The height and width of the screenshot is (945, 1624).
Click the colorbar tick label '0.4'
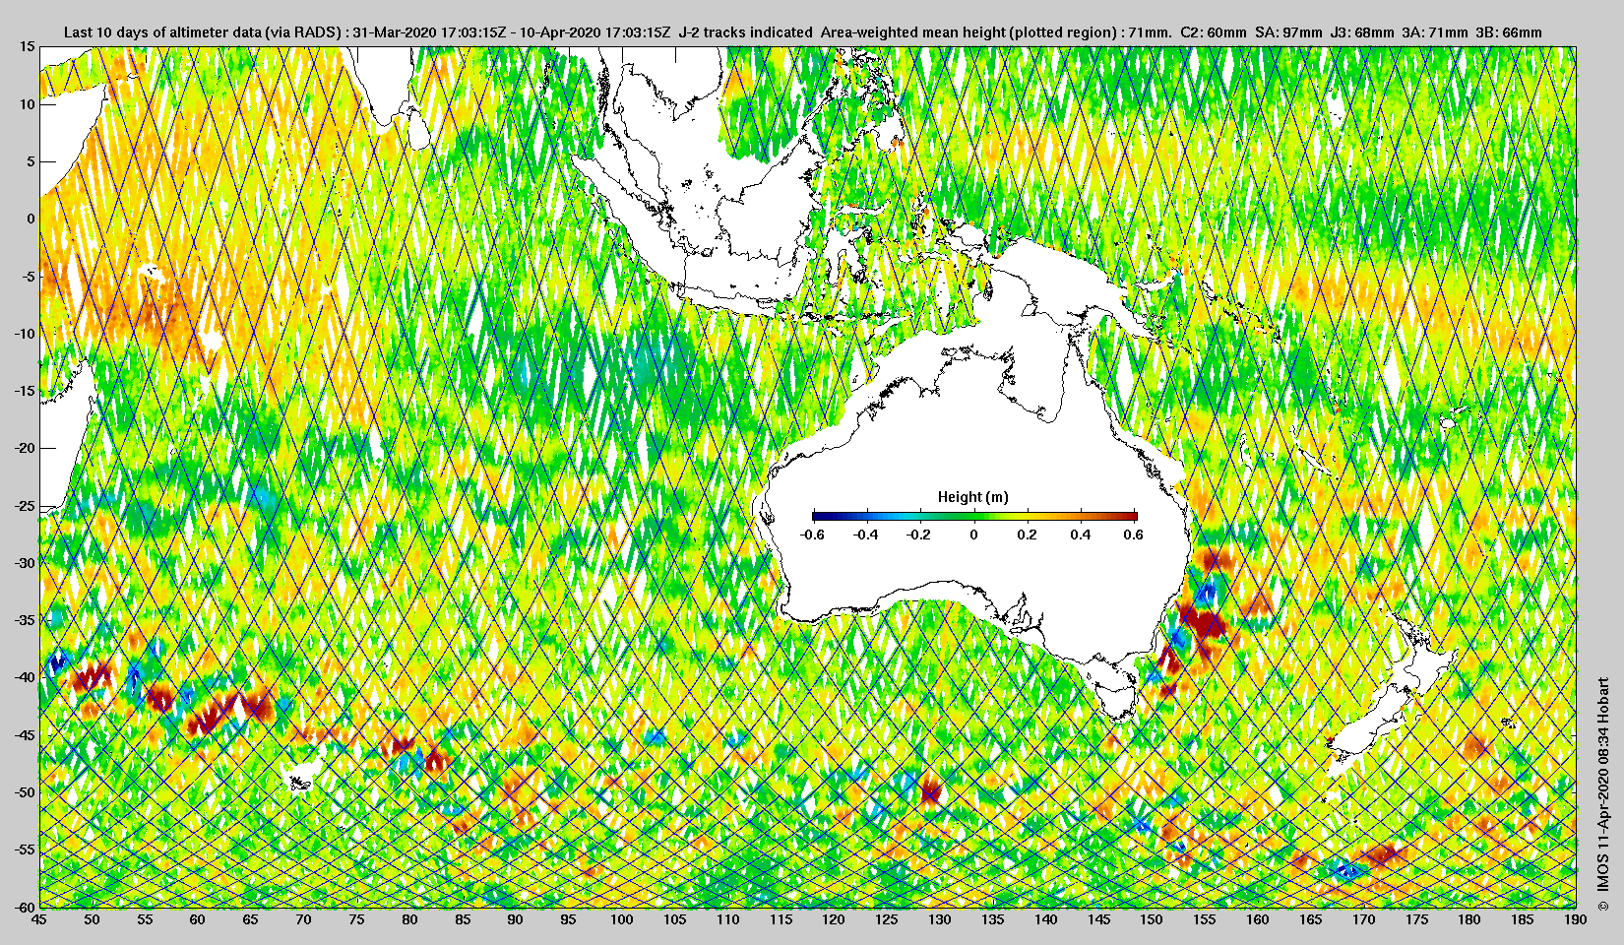1081,535
